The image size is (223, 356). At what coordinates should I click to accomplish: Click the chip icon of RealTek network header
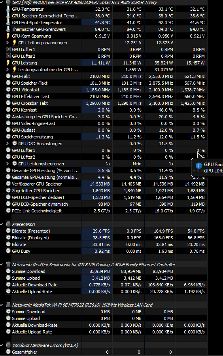click(8, 265)
